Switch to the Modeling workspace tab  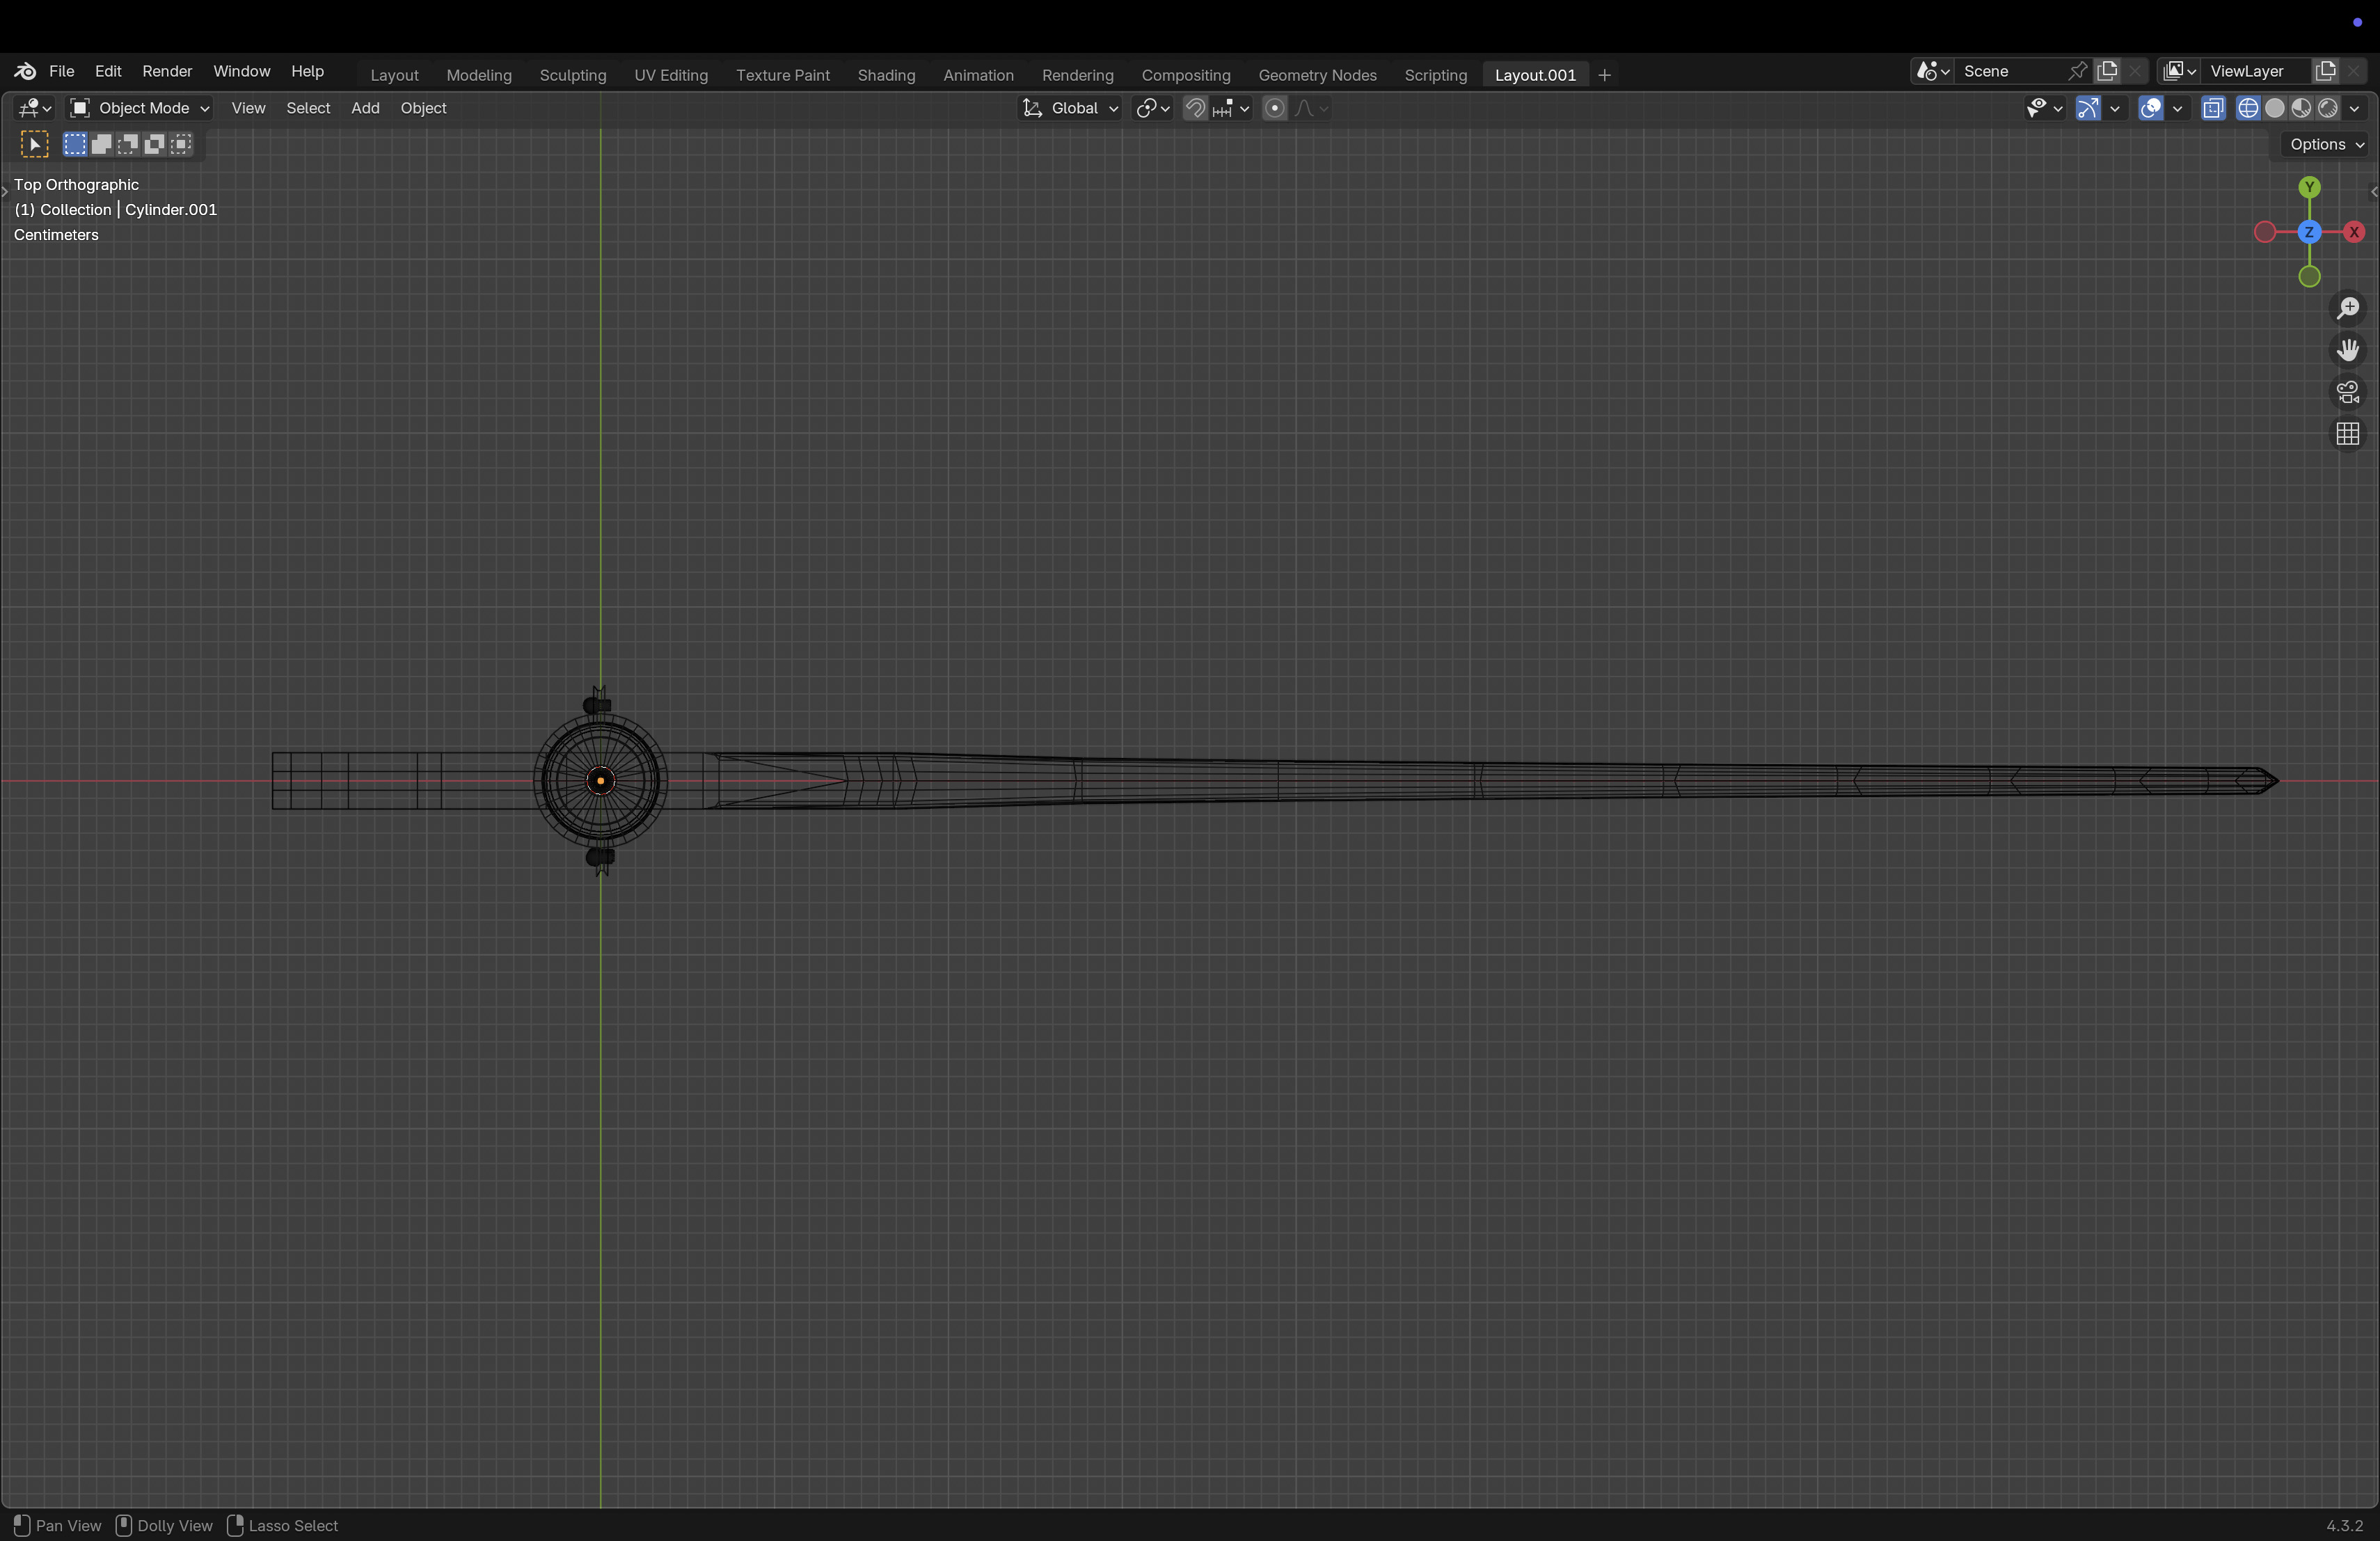tap(479, 75)
